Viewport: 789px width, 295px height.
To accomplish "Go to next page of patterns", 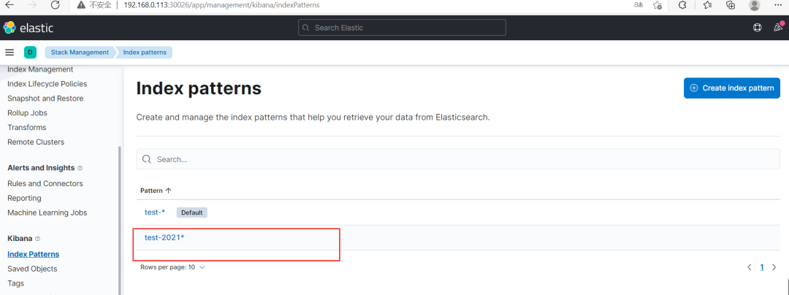I will [774, 267].
